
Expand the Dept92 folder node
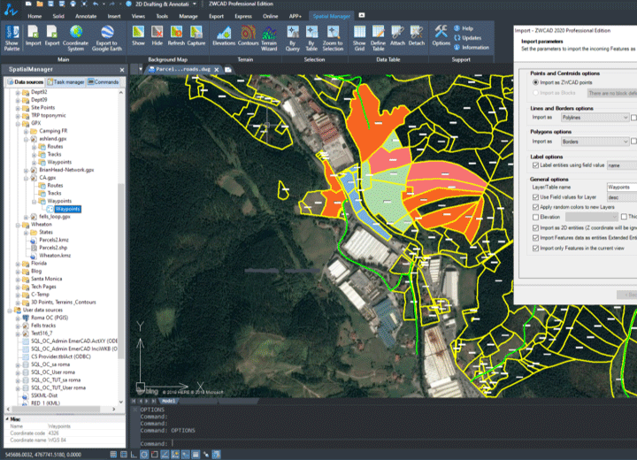[x=18, y=92]
